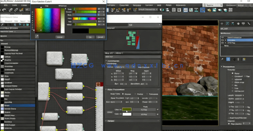Toggle eye icon of highlighted modifier
Screen dimensions: 253x131
click(222, 40)
